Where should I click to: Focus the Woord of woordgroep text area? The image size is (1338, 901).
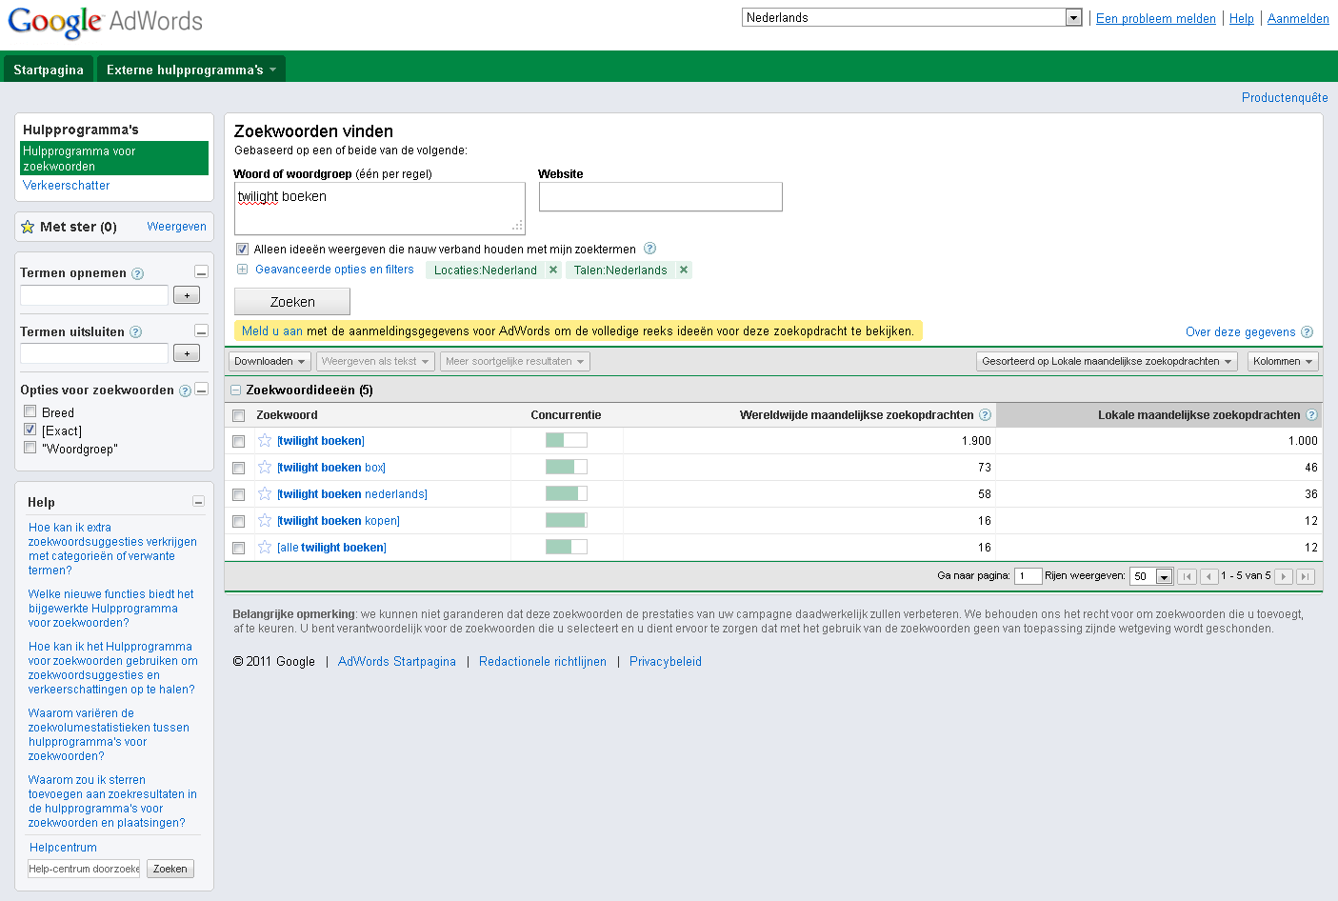click(379, 209)
